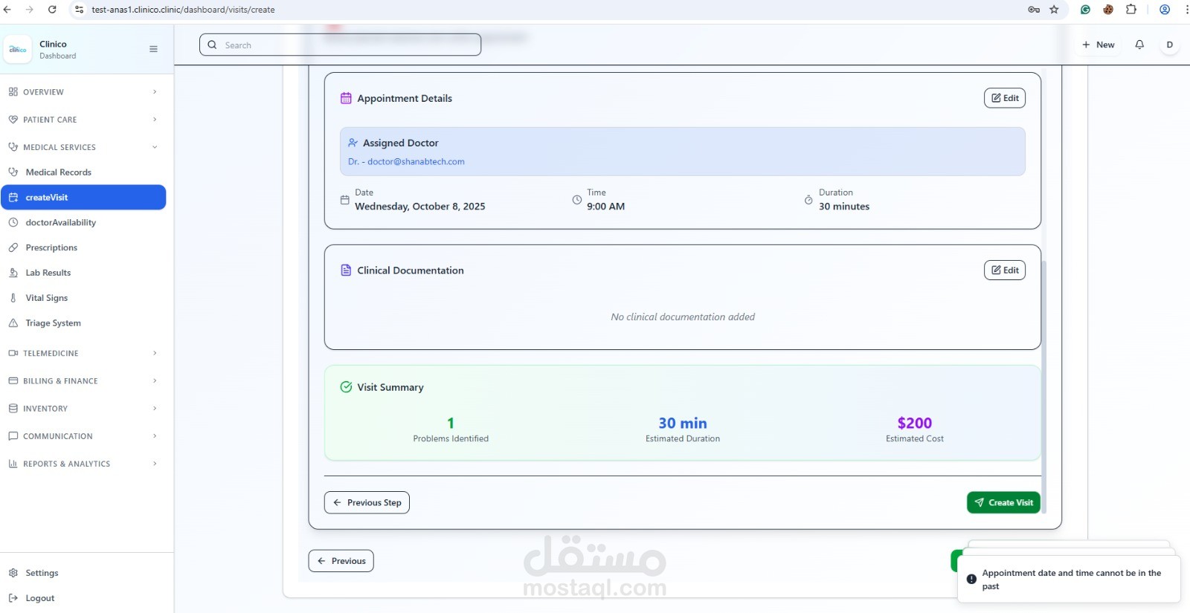Click the Settings gear icon in sidebar

13,573
